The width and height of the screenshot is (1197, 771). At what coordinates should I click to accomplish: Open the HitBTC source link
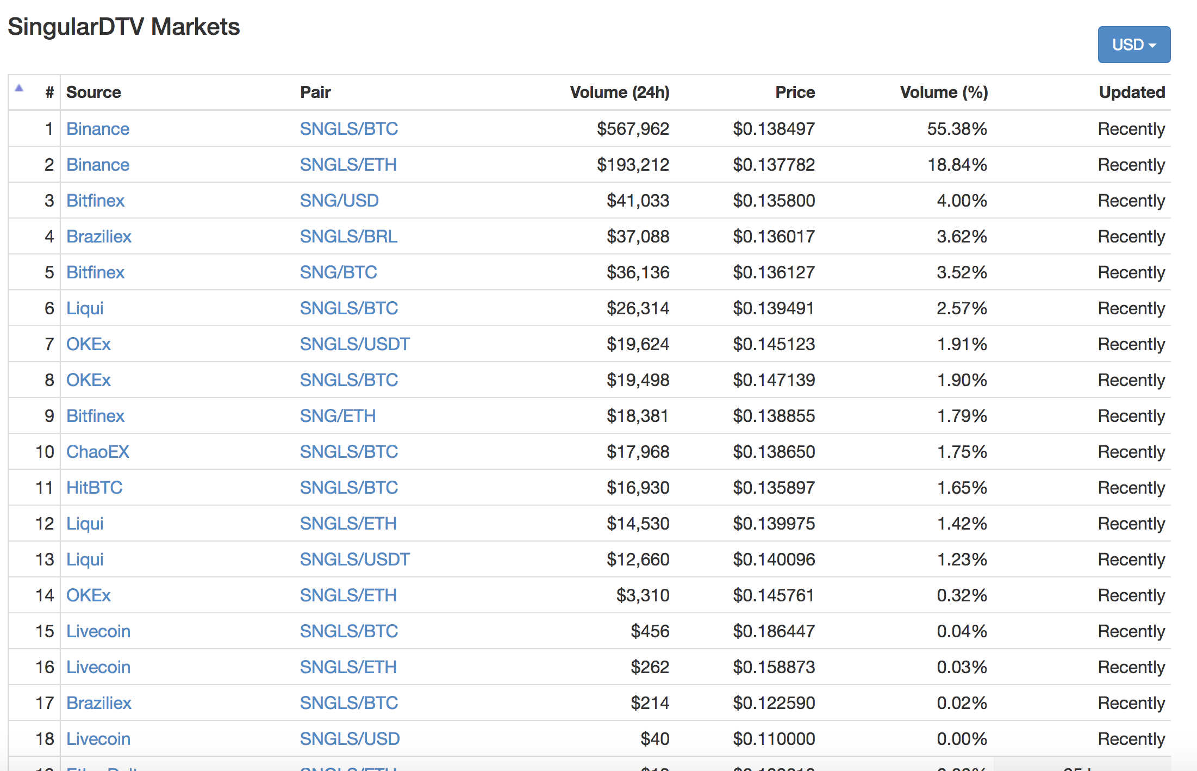click(95, 488)
